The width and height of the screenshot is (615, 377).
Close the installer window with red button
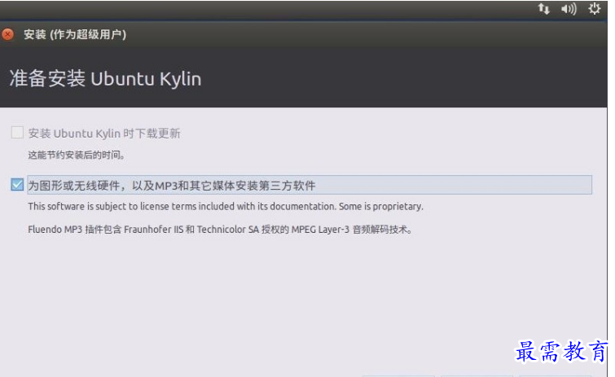[x=7, y=34]
